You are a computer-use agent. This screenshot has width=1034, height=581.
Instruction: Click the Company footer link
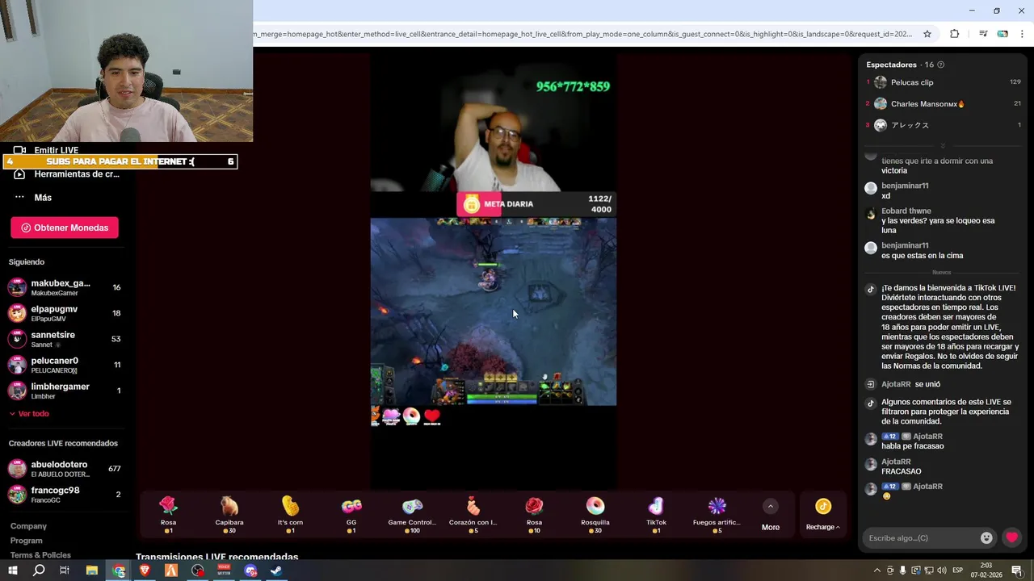click(x=28, y=526)
